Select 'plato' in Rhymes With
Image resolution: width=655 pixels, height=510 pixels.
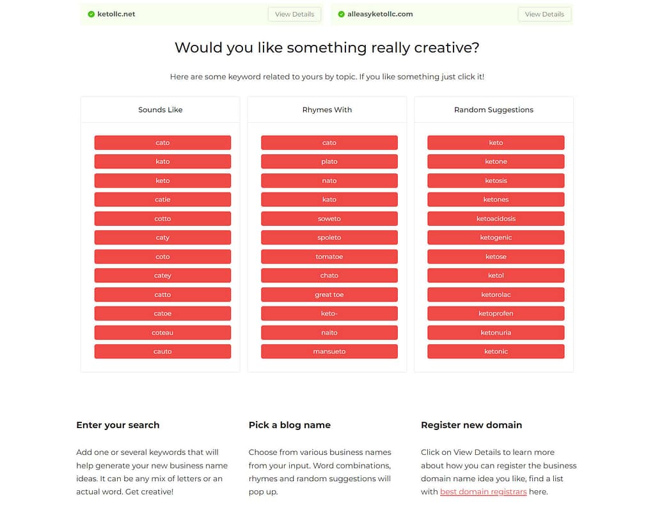[x=329, y=162]
